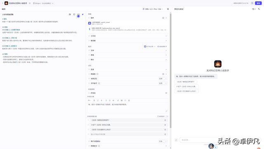264x149 pixels.
Task: Add a trigger with the plus icon
Action: point(166,41)
